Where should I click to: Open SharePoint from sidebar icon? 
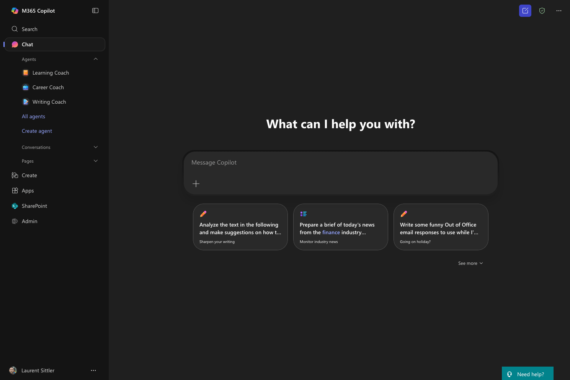point(15,206)
